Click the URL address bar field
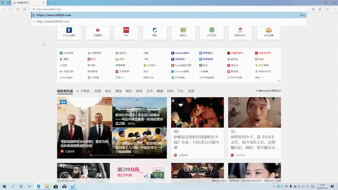 (x=169, y=9)
